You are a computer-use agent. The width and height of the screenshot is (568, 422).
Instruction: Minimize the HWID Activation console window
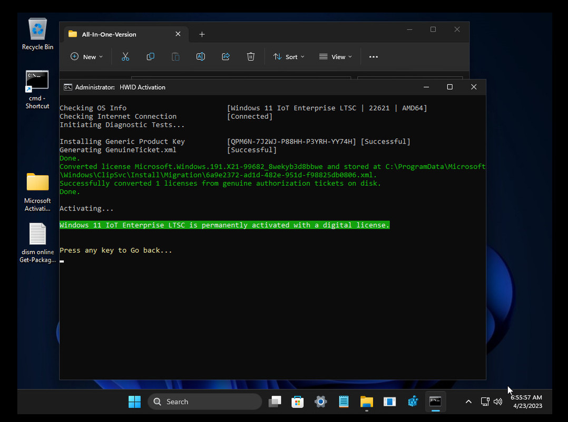(426, 87)
